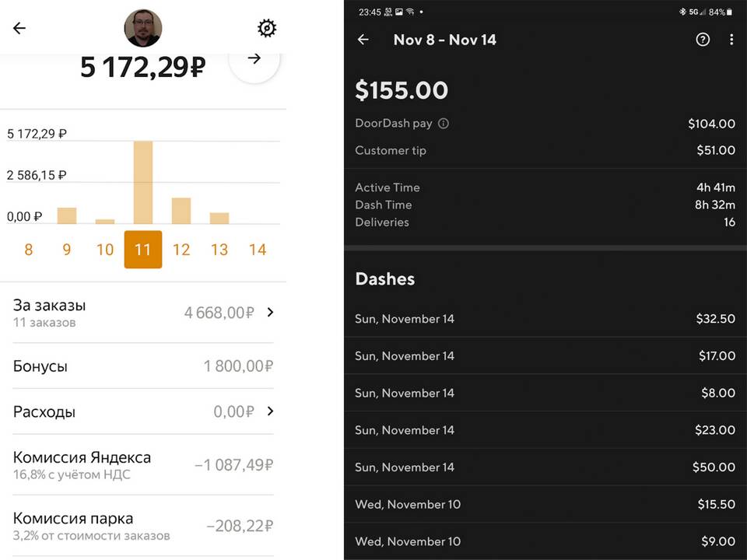
Task: Select day 8 in the chart
Action: [x=29, y=250]
